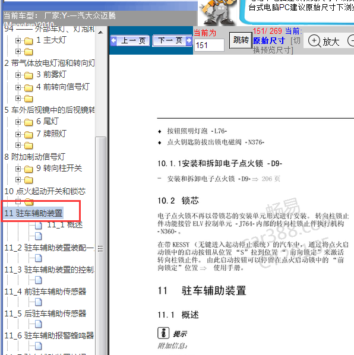Click the page number field showing 151
This screenshot has height=355, width=354.
(x=209, y=45)
